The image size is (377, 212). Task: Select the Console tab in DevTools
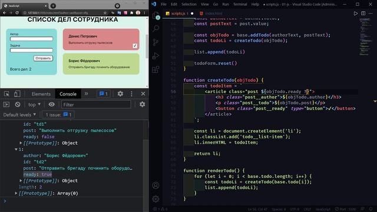pyautogui.click(x=68, y=94)
